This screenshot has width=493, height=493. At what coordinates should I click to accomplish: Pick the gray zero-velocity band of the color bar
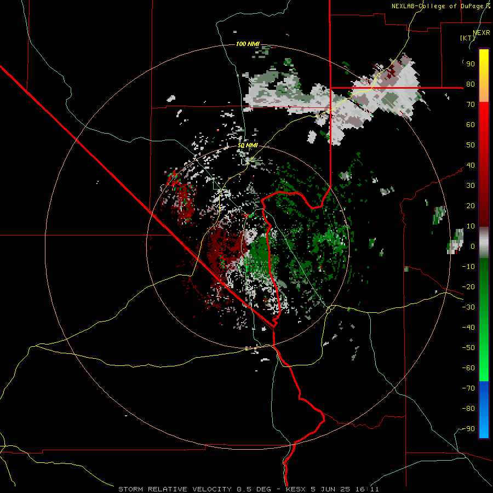click(484, 243)
